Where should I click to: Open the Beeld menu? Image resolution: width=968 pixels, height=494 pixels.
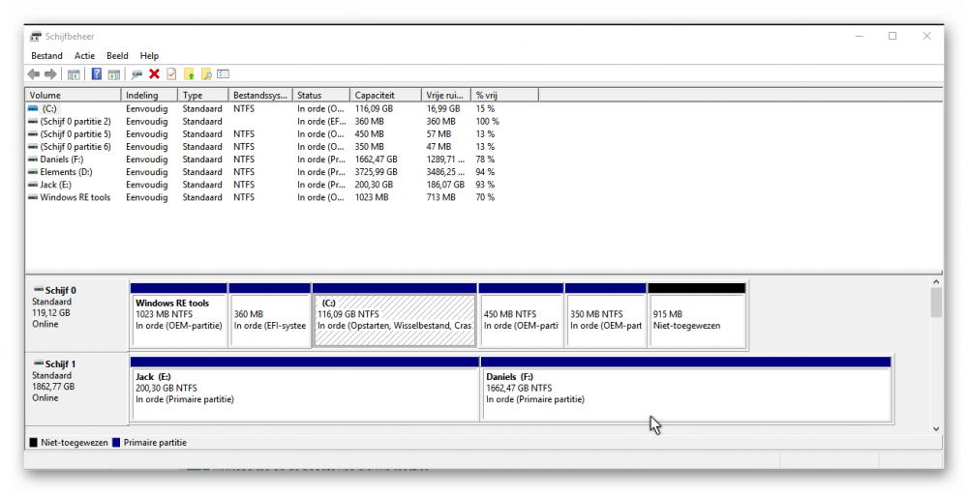coord(117,56)
